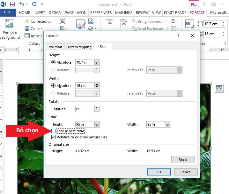Viewport: 229px width, 194px height.
Task: Click the Scale Height field showing 95 %
Action: [x=85, y=124]
